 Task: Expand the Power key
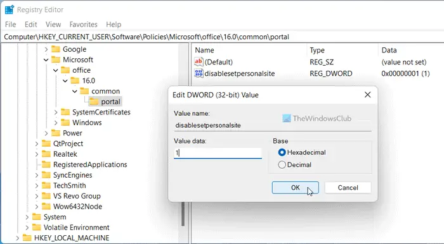(46, 133)
